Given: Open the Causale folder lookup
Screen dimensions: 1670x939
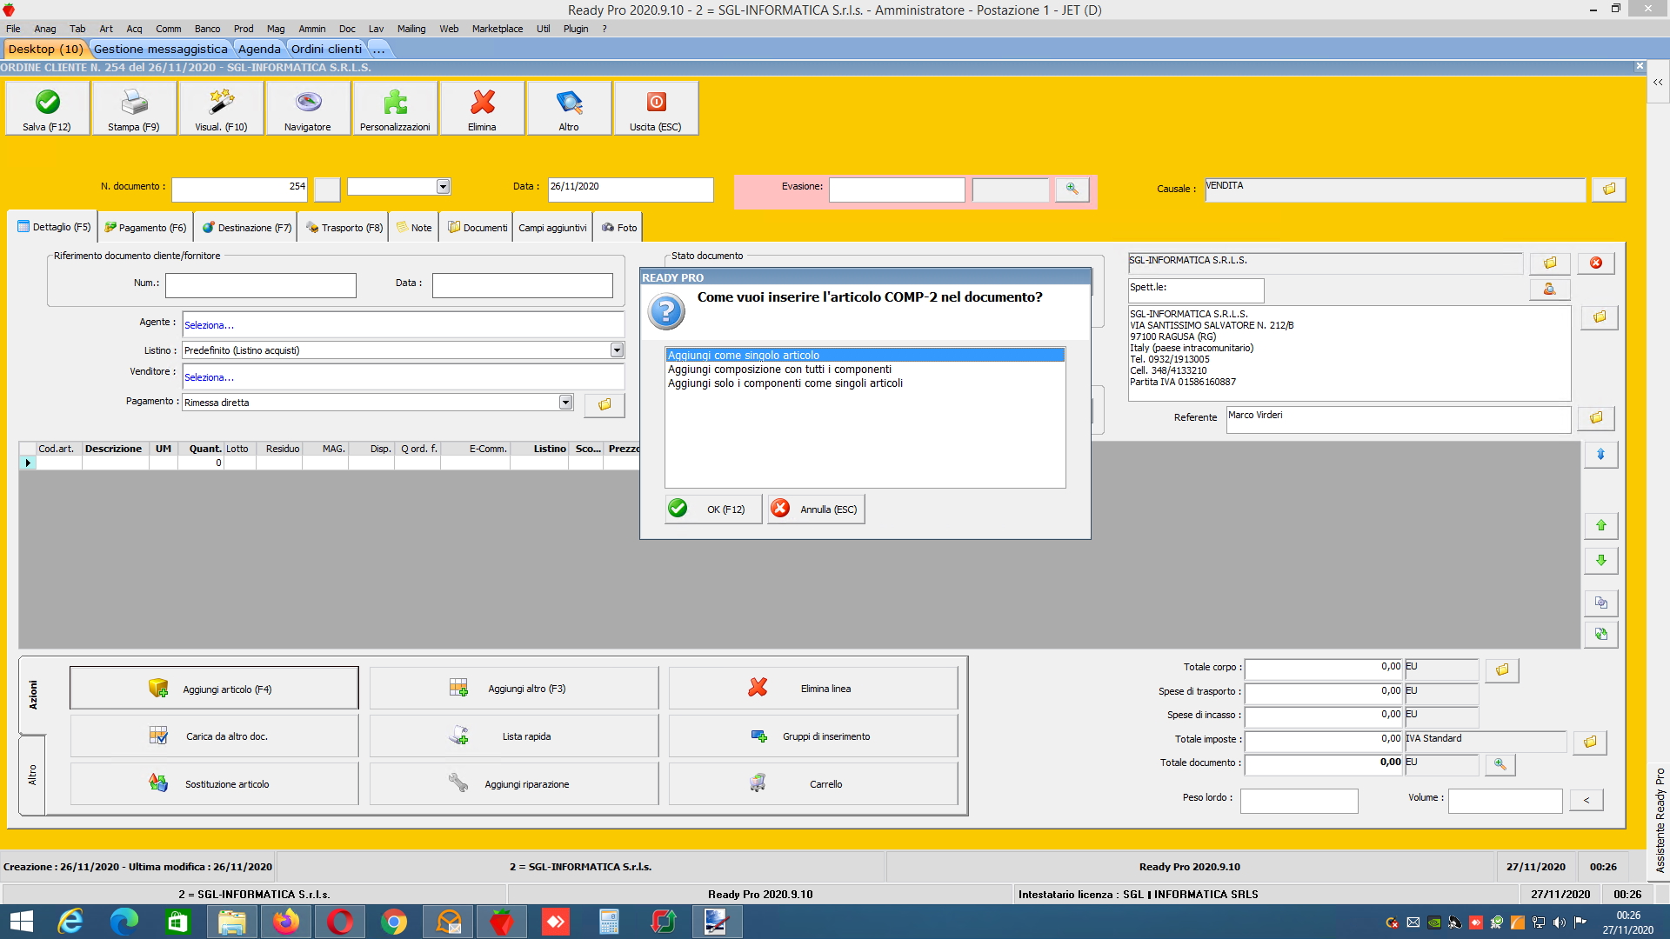Looking at the screenshot, I should (1608, 189).
